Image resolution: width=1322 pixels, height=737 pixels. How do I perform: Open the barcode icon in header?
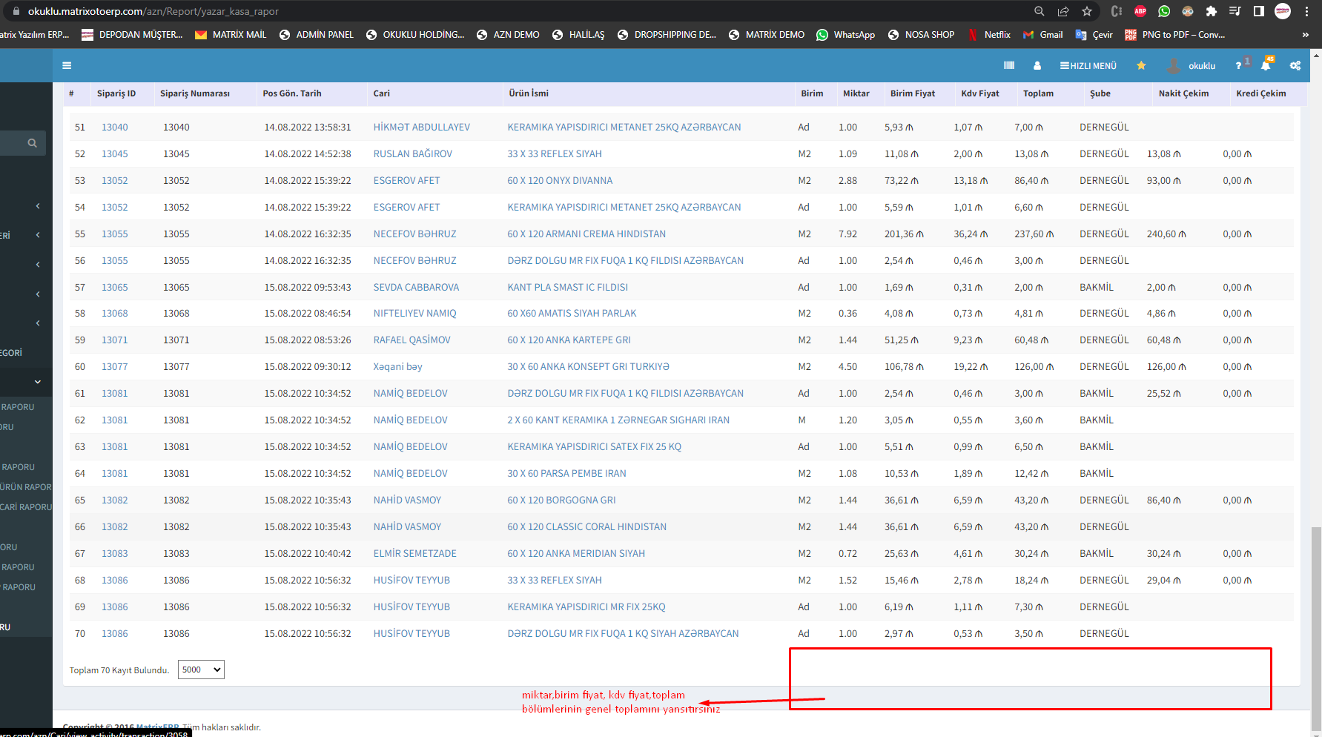[x=1008, y=65]
